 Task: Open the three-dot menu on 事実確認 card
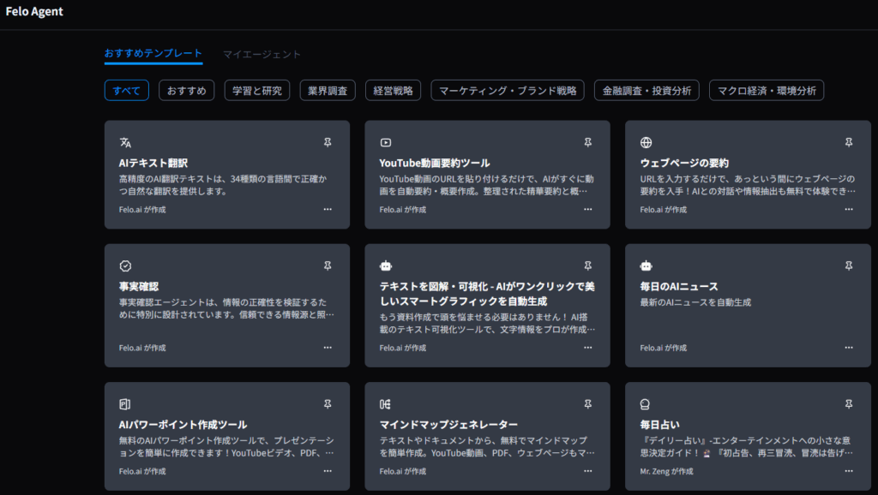[328, 348]
